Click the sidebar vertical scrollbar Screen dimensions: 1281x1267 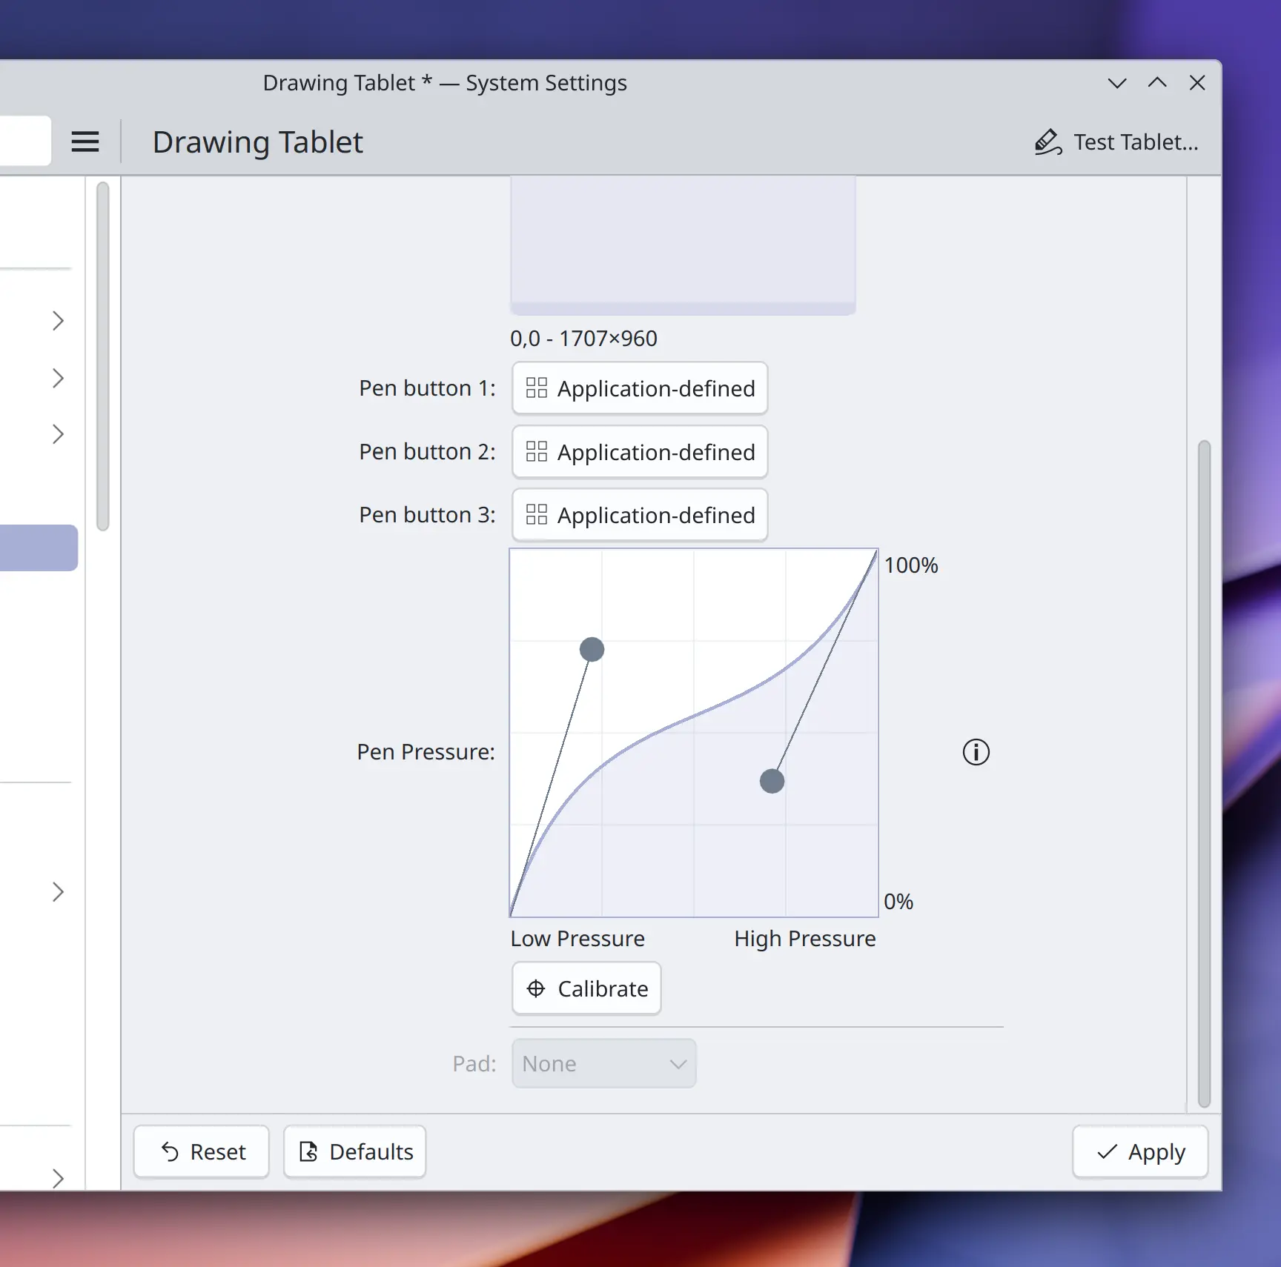pyautogui.click(x=103, y=356)
